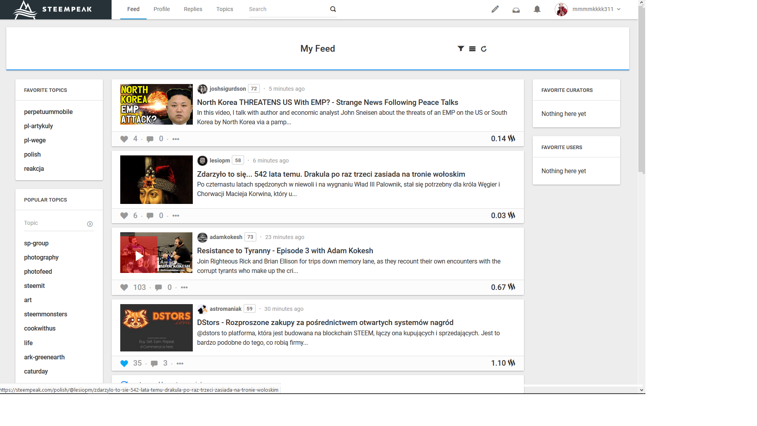Open comments on North Korea post
Screen dimensions: 757x426
[x=150, y=139]
